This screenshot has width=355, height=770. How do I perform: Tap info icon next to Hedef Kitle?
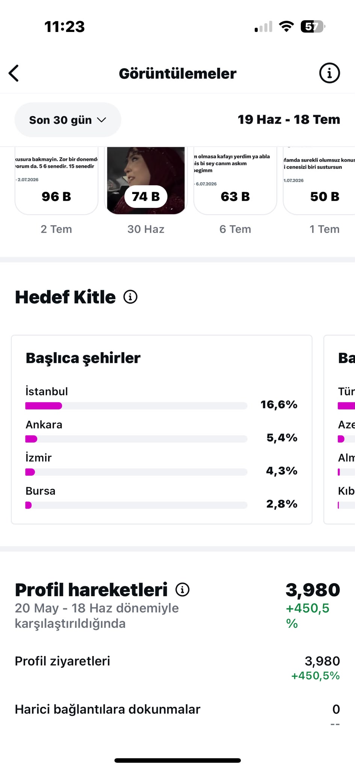(x=130, y=297)
